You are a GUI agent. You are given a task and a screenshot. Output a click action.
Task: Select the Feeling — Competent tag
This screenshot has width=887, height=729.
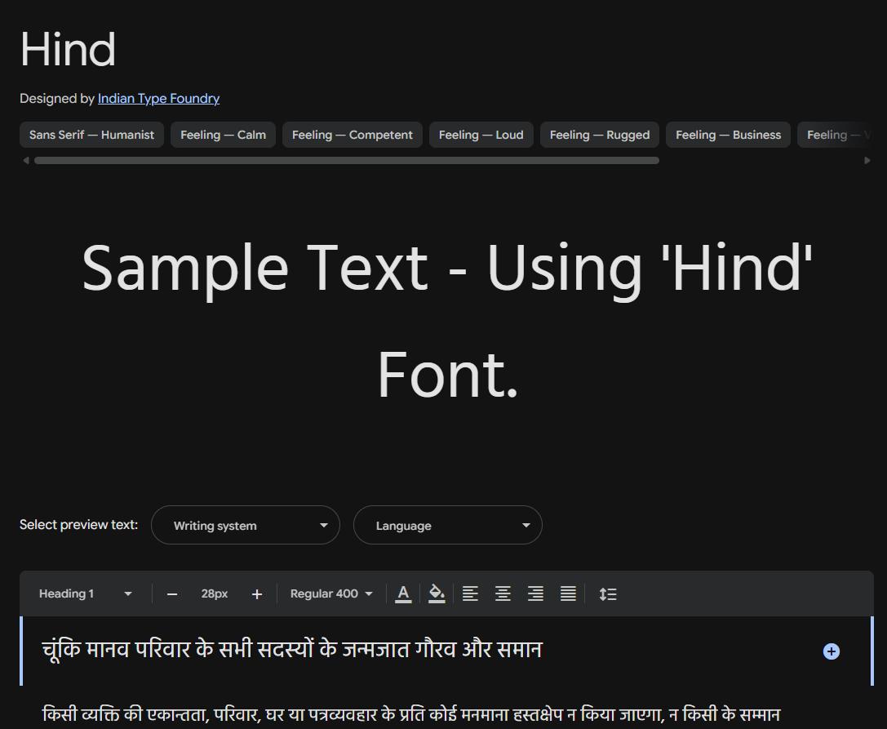coord(353,135)
